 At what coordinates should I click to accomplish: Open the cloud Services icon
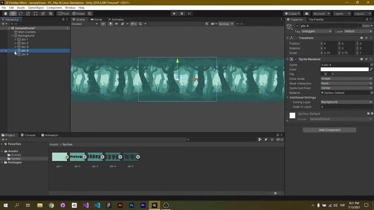coord(307,13)
